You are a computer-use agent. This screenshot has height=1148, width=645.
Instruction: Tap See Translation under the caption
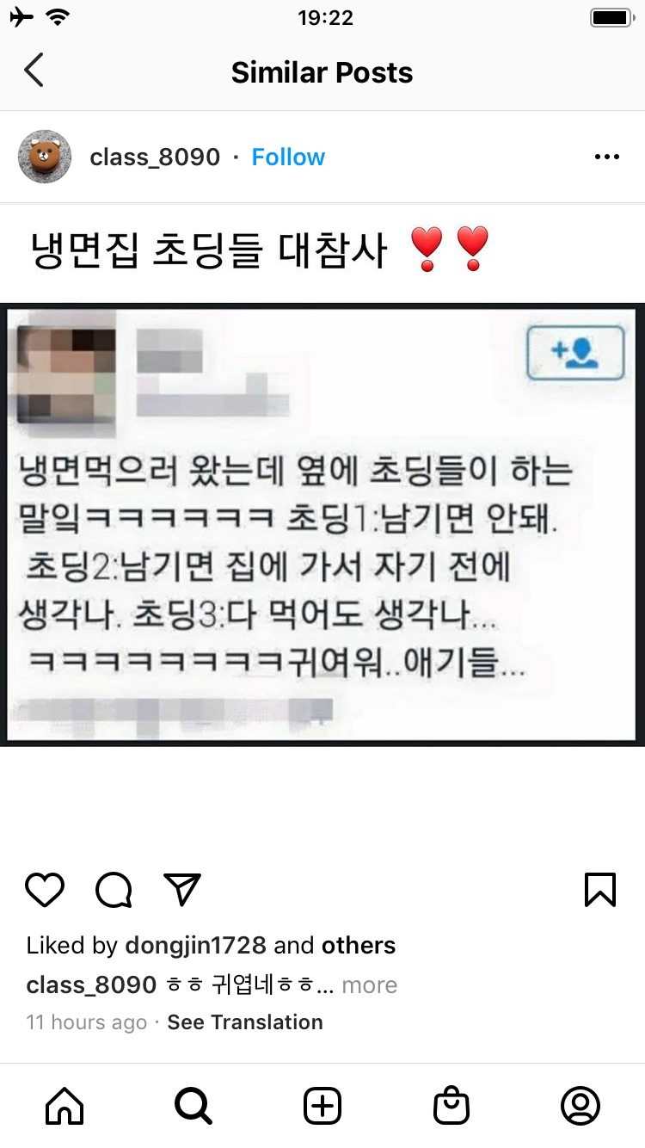pos(245,1022)
